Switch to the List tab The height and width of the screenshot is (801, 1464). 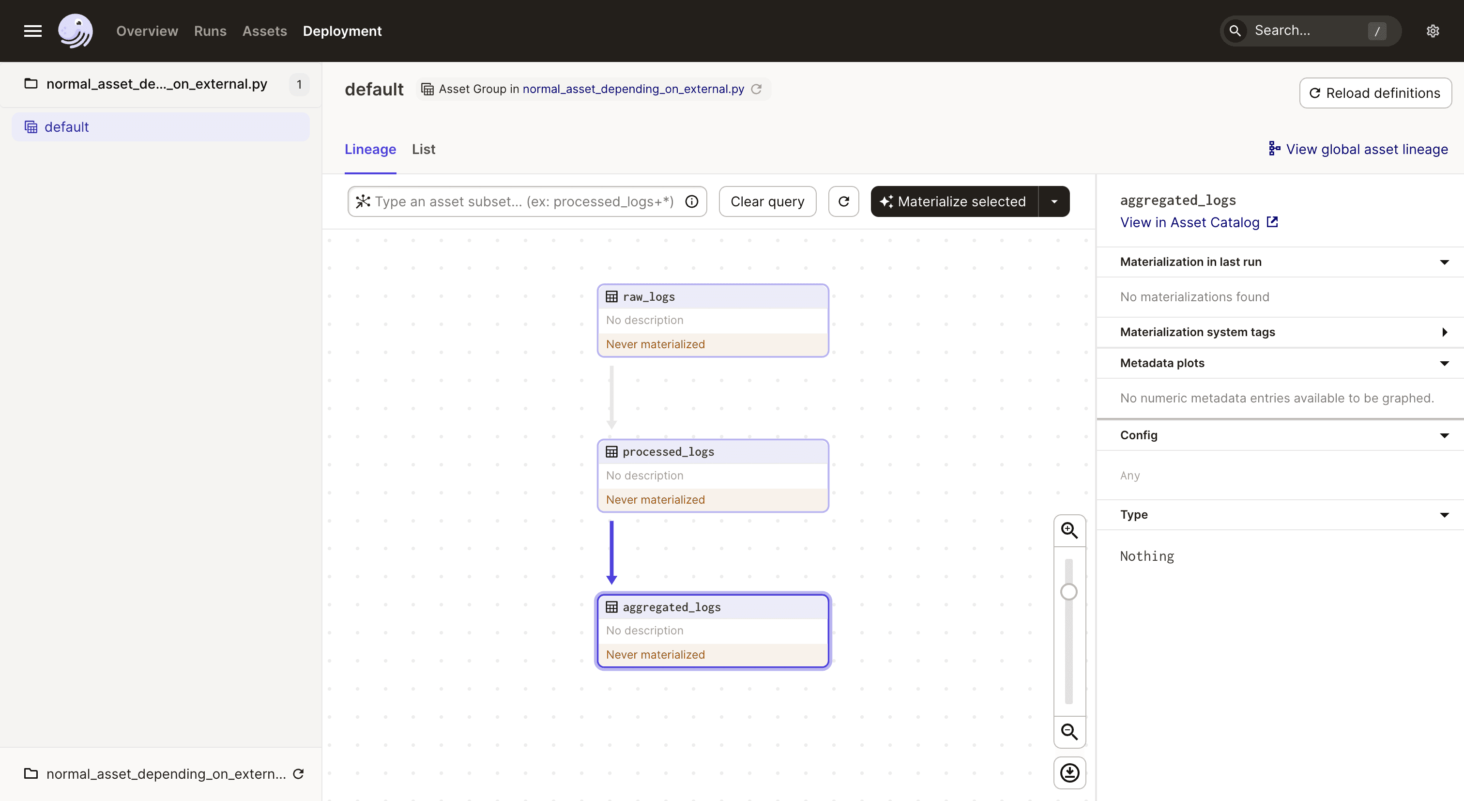pyautogui.click(x=423, y=149)
